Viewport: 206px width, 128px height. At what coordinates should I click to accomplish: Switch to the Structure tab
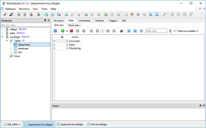pyautogui.click(x=58, y=21)
